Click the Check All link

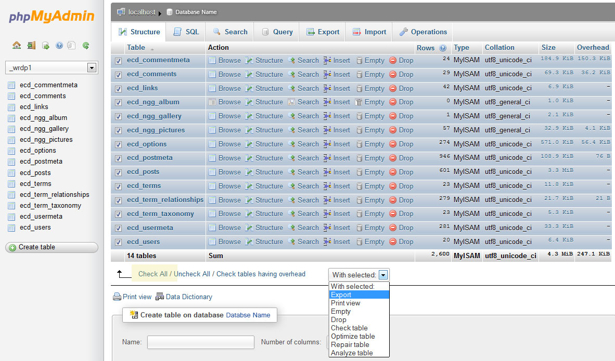click(152, 274)
